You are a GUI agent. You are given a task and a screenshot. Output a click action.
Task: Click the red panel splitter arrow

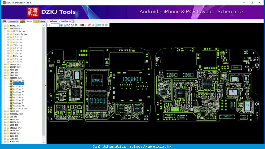[46, 85]
